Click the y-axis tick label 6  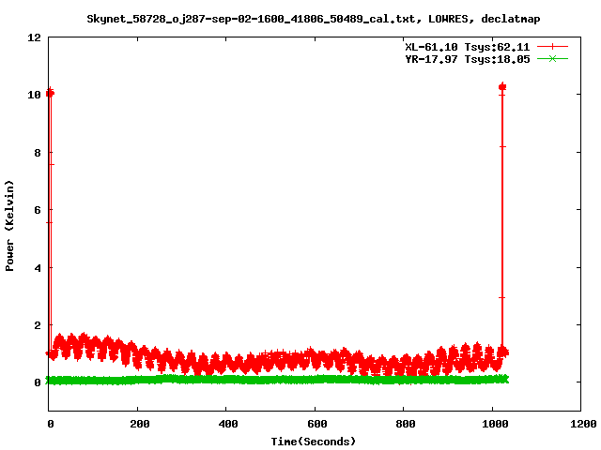click(x=38, y=210)
